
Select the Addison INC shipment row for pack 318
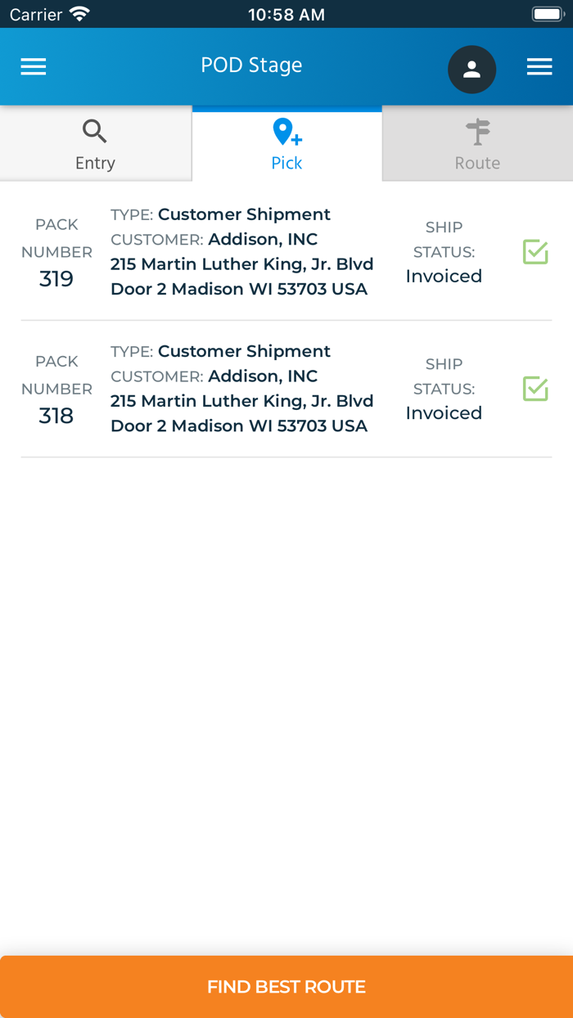point(246,389)
